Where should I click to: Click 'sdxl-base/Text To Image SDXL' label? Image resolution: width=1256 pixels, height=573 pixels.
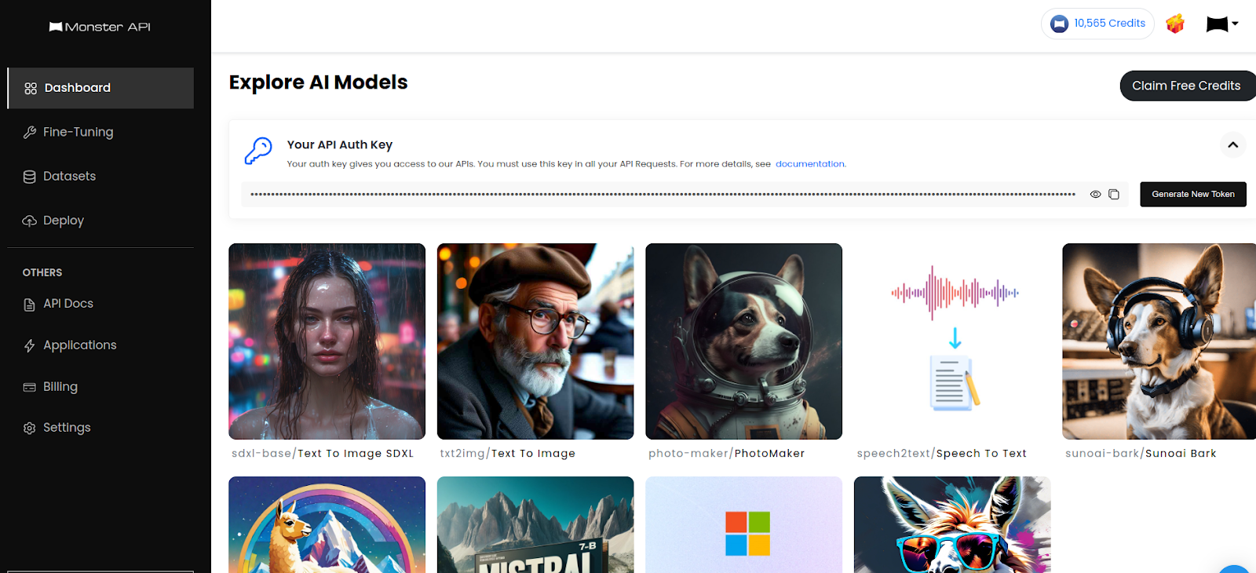tap(323, 454)
